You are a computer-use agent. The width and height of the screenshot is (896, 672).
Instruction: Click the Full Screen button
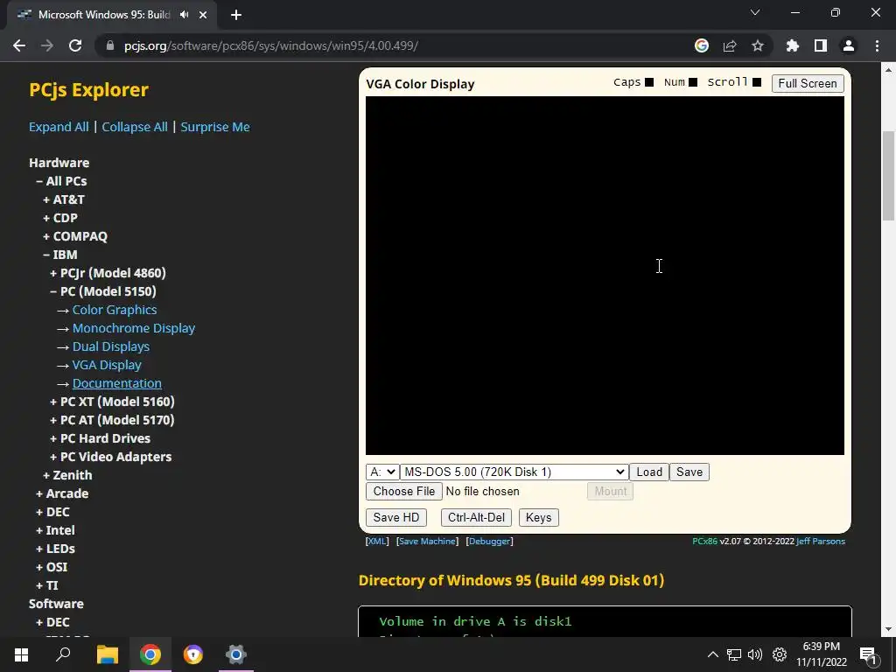tap(808, 83)
